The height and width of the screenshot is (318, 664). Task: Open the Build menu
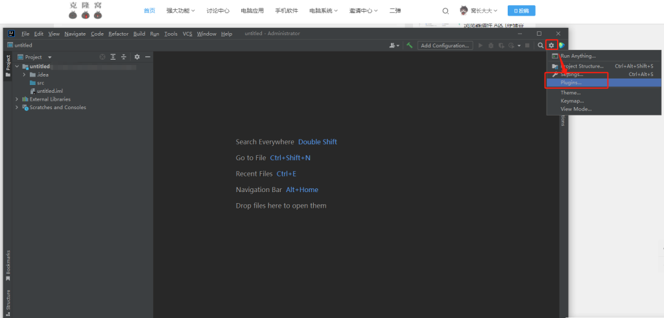pos(139,34)
